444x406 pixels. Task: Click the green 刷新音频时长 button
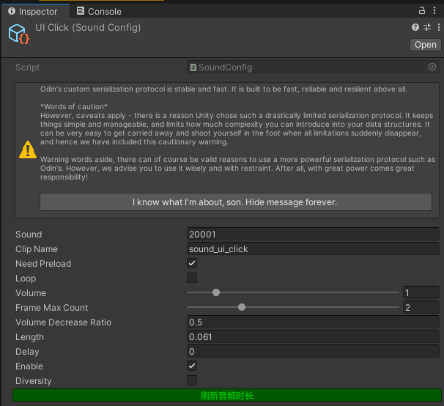click(x=227, y=396)
